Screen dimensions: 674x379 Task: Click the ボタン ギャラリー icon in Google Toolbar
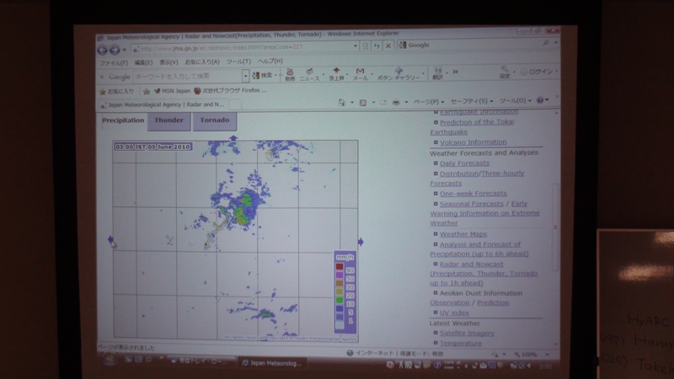tap(399, 74)
